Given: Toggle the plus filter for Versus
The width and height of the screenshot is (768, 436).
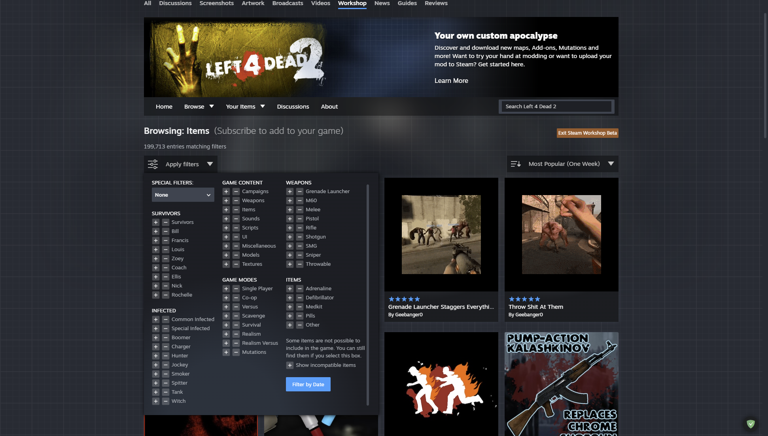Looking at the screenshot, I should [226, 307].
